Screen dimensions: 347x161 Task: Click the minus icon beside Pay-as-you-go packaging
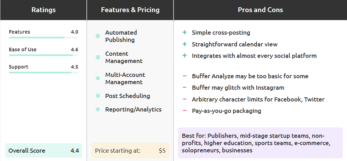click(x=185, y=111)
